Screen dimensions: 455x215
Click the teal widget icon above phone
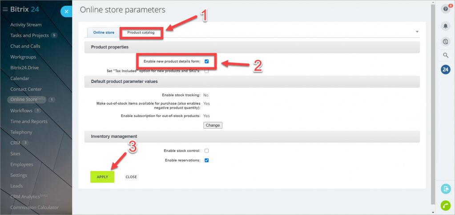coord(445,189)
